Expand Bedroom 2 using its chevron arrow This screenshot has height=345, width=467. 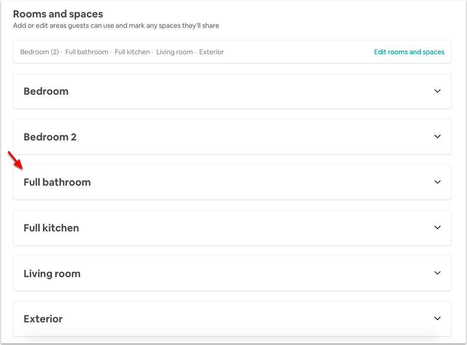point(437,136)
